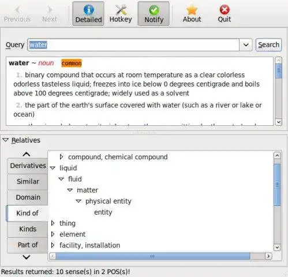This screenshot has width=288, height=277.
Task: Click the relatives horizontal scrollbar thumb
Action: coord(153,256)
